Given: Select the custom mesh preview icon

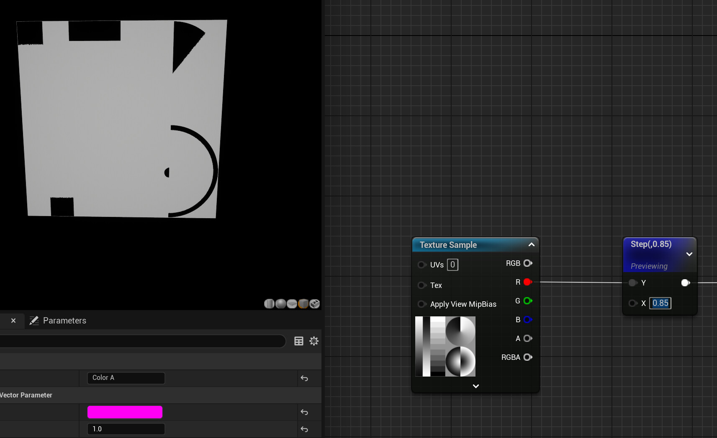Looking at the screenshot, I should 315,304.
